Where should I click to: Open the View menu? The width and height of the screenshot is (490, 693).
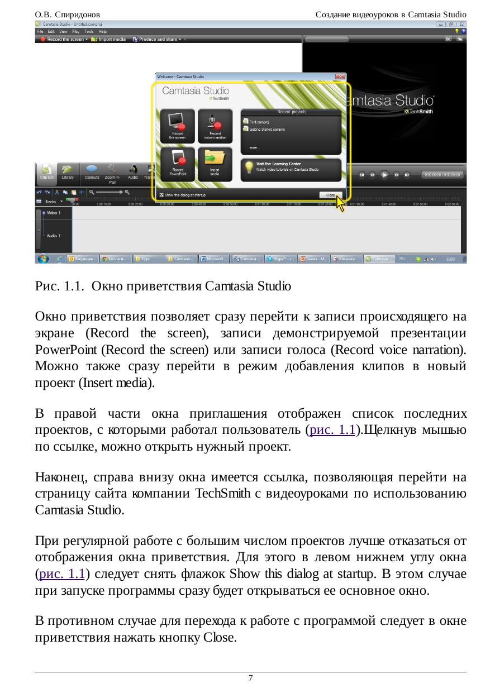(x=63, y=32)
